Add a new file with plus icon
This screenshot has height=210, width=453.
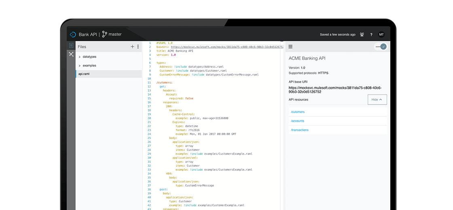132,46
